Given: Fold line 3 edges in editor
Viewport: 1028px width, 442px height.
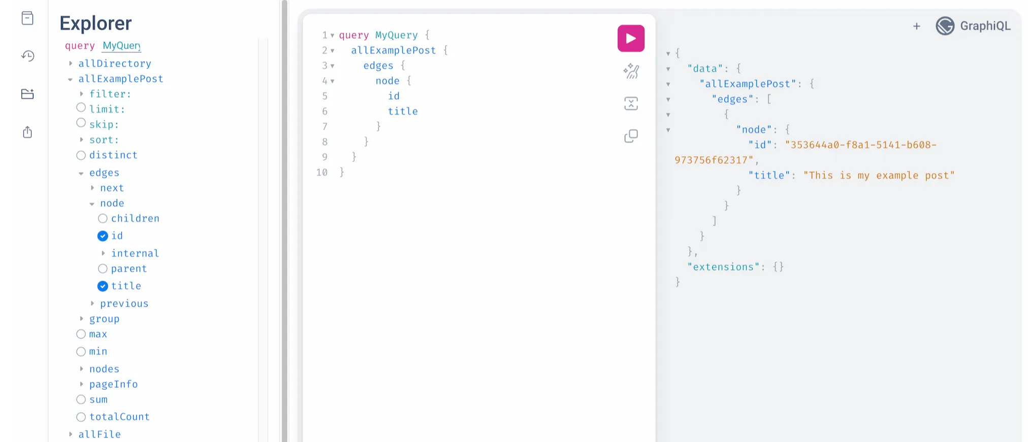Looking at the screenshot, I should coord(332,66).
